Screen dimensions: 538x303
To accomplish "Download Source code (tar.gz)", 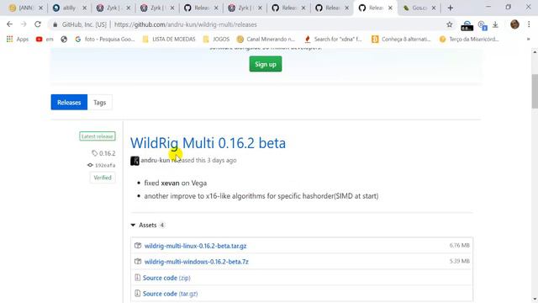I will point(170,294).
